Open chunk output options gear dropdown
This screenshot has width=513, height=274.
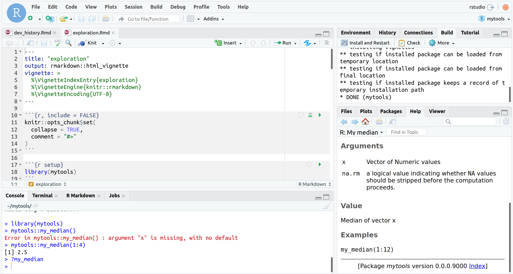coord(115,43)
